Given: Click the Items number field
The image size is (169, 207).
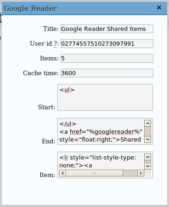Looking at the screenshot, I should (107, 58).
